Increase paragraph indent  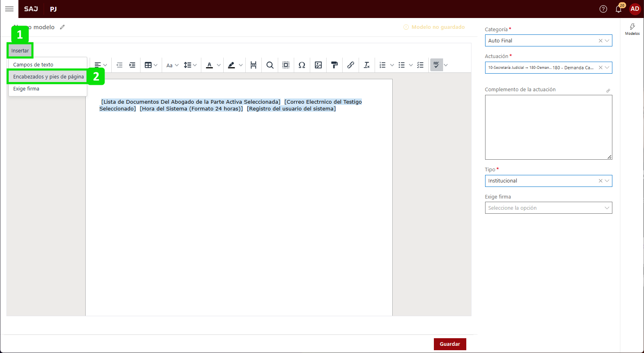coord(132,65)
